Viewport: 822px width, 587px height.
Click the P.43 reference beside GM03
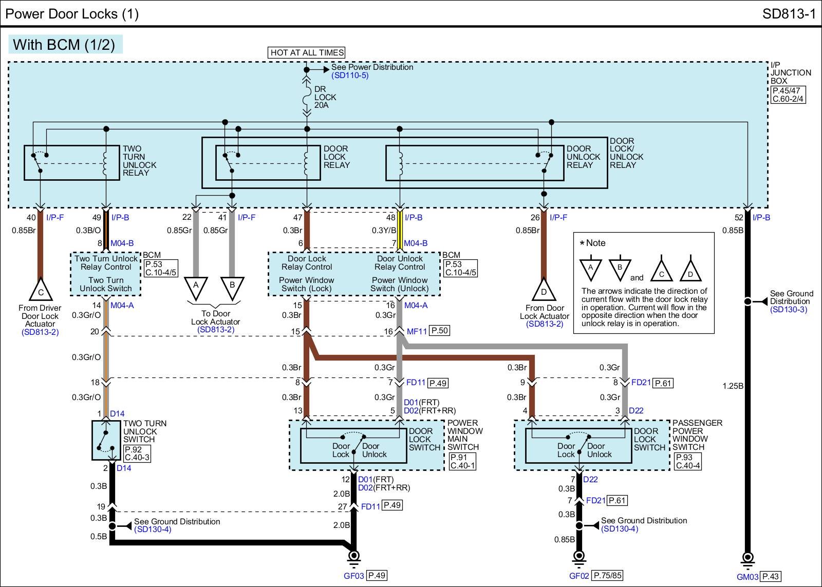click(x=770, y=576)
